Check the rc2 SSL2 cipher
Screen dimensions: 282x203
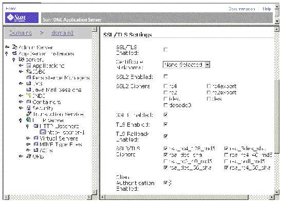165,93
